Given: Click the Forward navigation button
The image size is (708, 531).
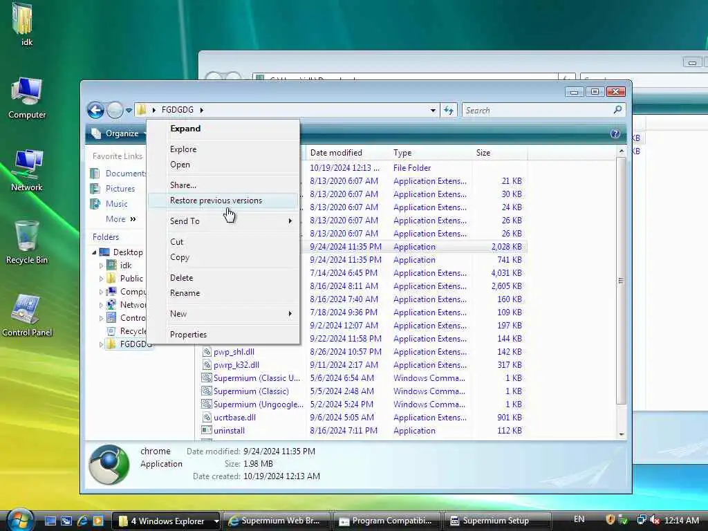Looking at the screenshot, I should point(115,110).
